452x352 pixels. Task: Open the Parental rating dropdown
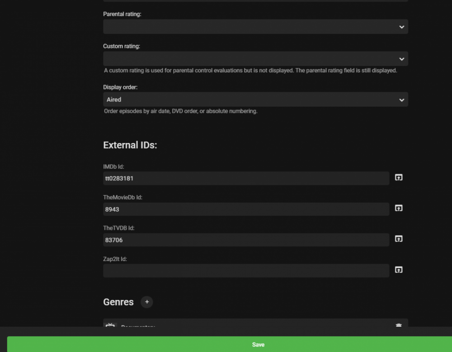coord(255,27)
